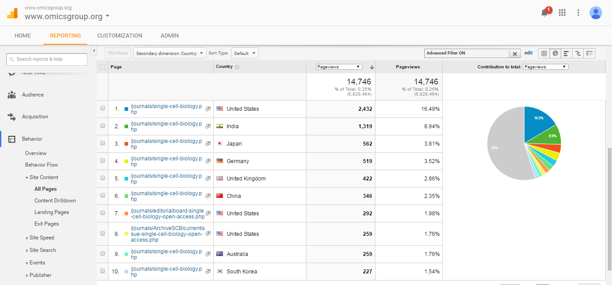The image size is (612, 285).
Task: Check row 2 India checkbox
Action: pos(103,126)
